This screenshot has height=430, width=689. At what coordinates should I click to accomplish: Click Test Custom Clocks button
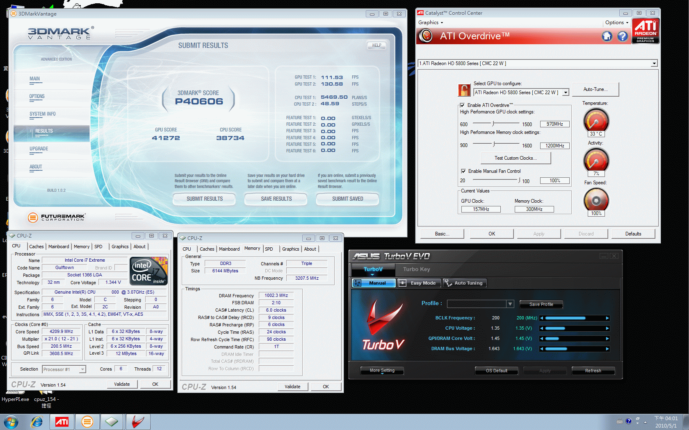tap(516, 158)
